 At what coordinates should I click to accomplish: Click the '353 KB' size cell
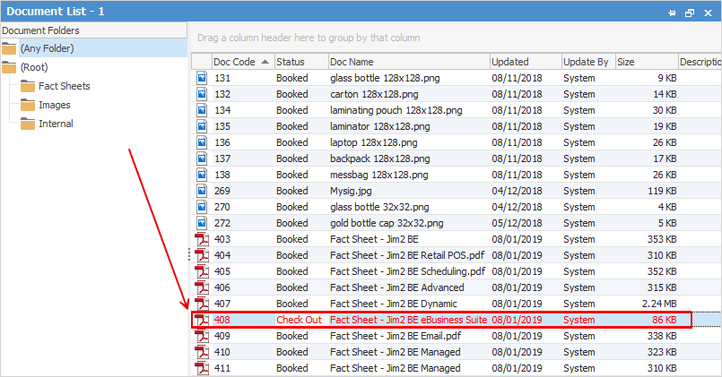[662, 239]
